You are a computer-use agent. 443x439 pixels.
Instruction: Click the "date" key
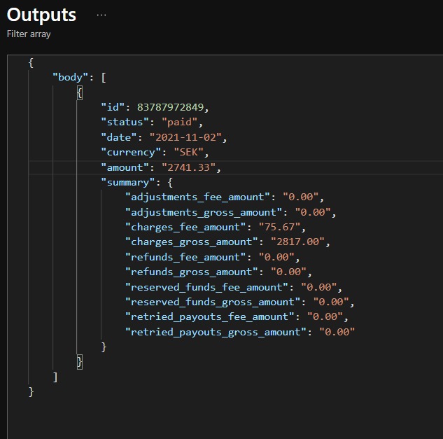tap(119, 137)
